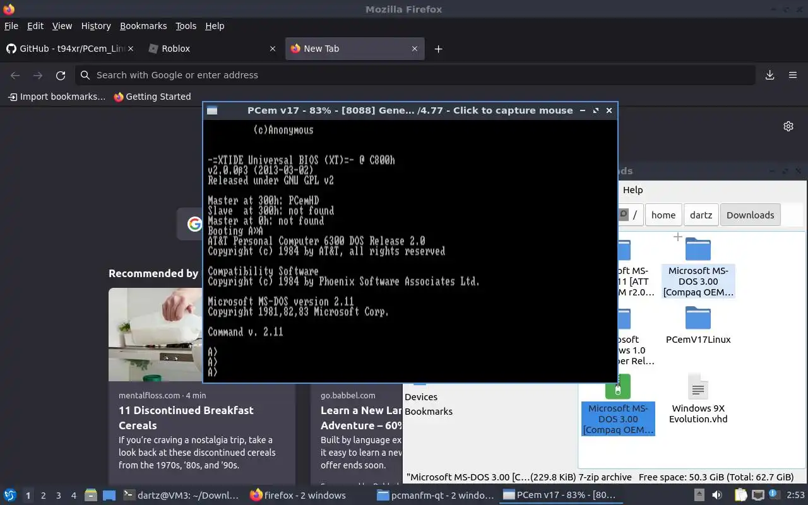Go to home in file manager path bar
Image resolution: width=808 pixels, height=505 pixels.
coord(663,215)
